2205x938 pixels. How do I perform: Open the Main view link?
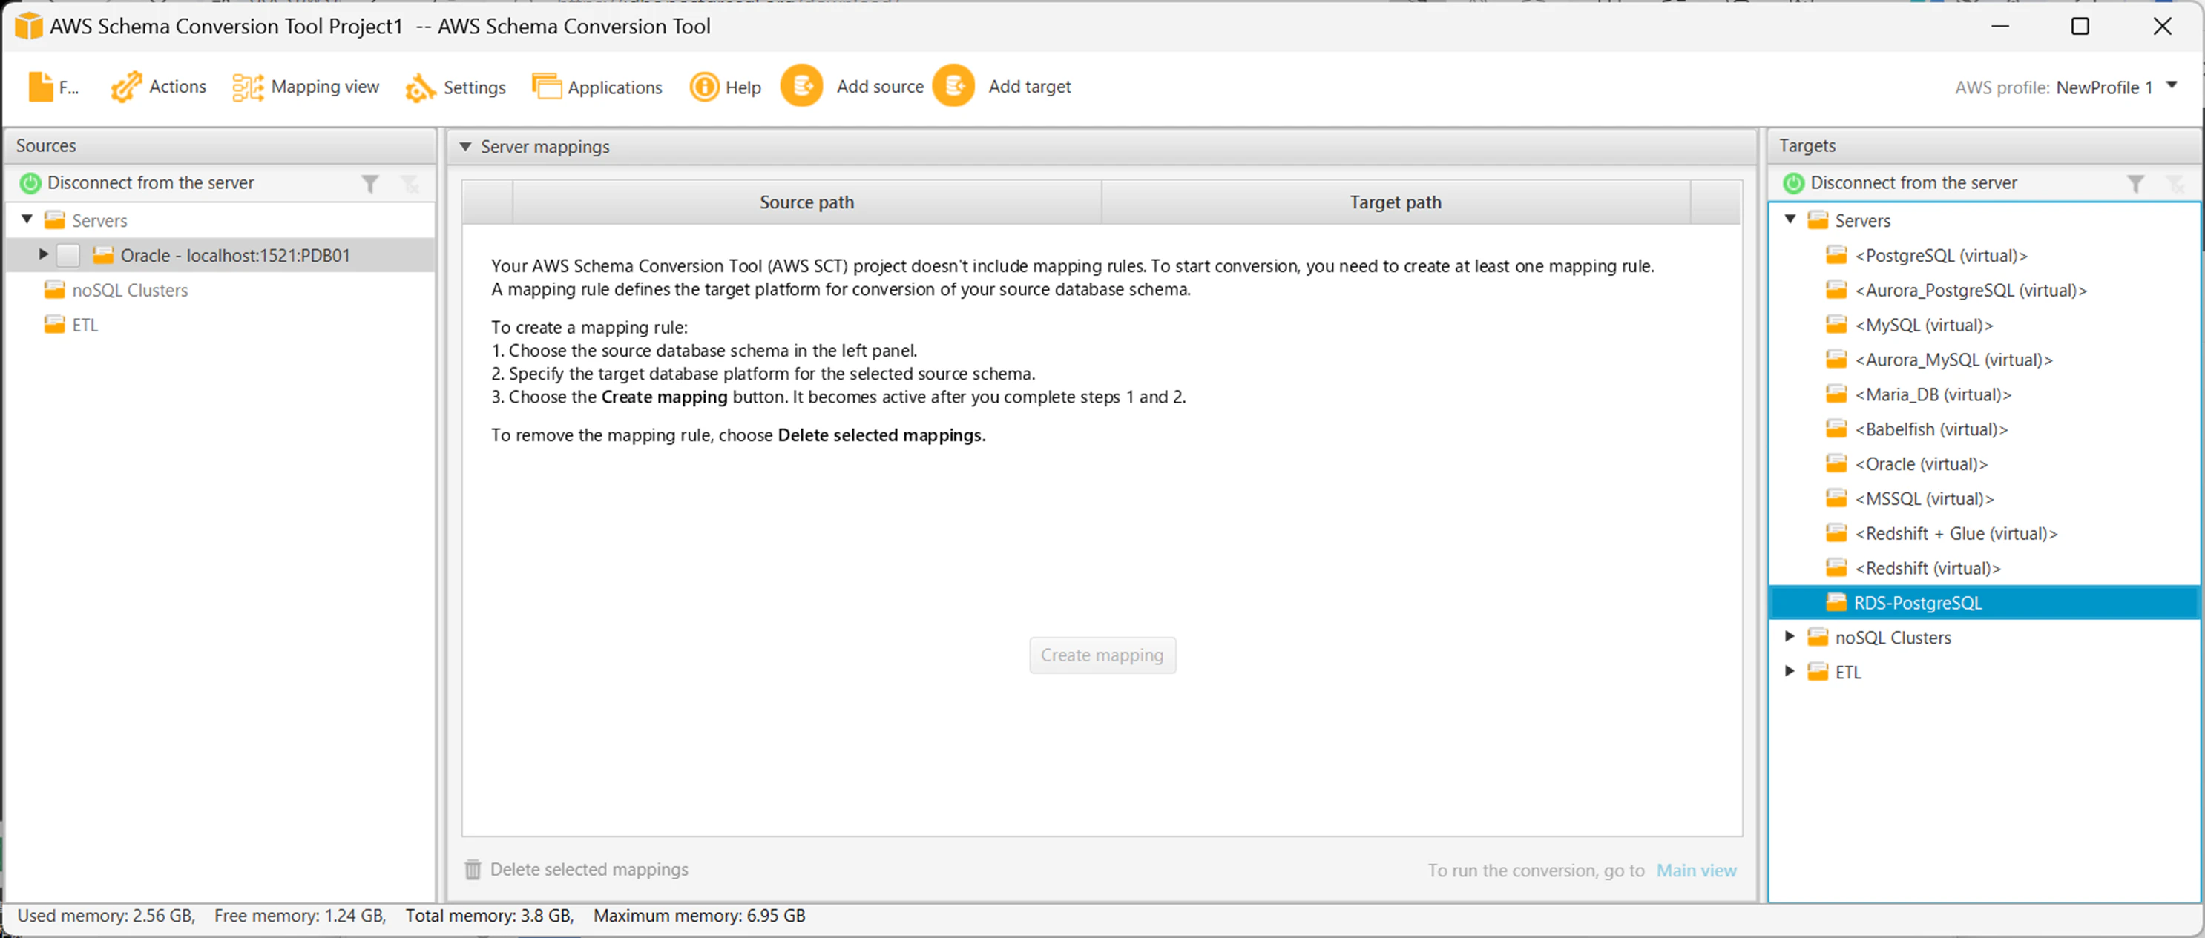pyautogui.click(x=1696, y=870)
